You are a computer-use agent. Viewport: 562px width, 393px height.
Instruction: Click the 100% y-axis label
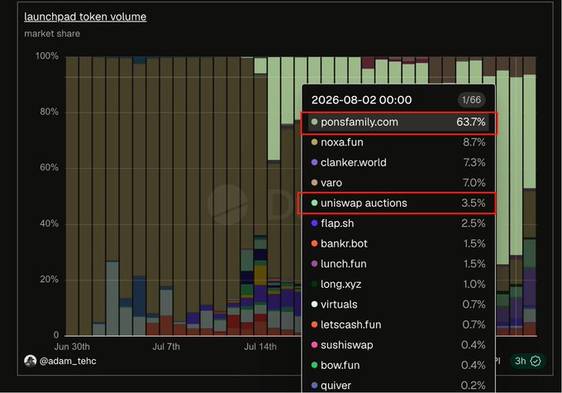(x=47, y=56)
